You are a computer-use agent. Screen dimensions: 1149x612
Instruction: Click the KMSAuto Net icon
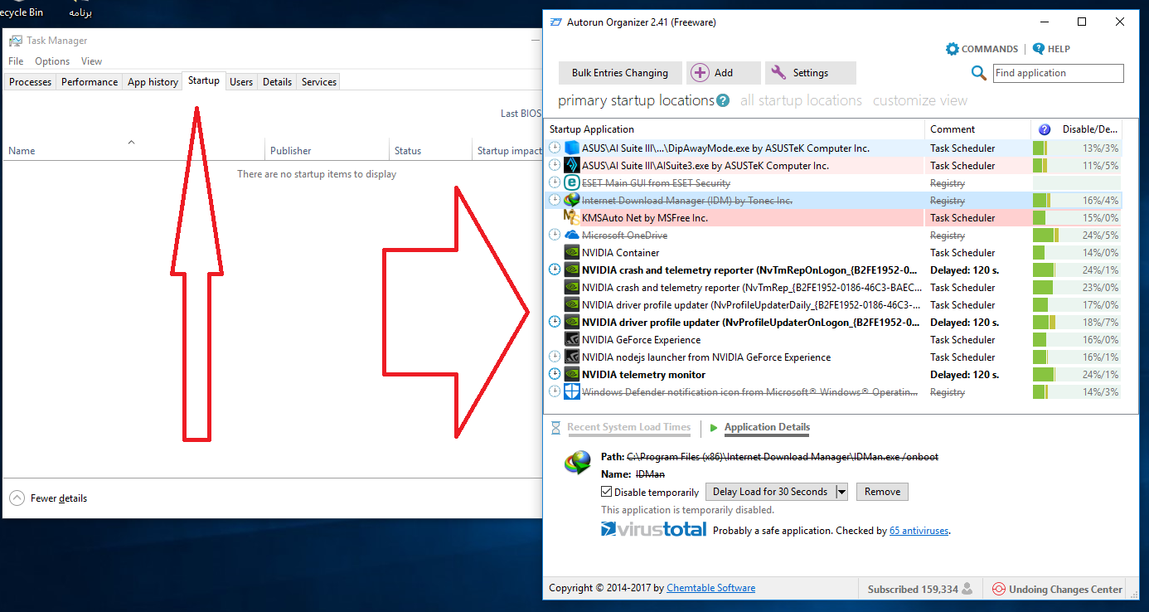pyautogui.click(x=571, y=218)
